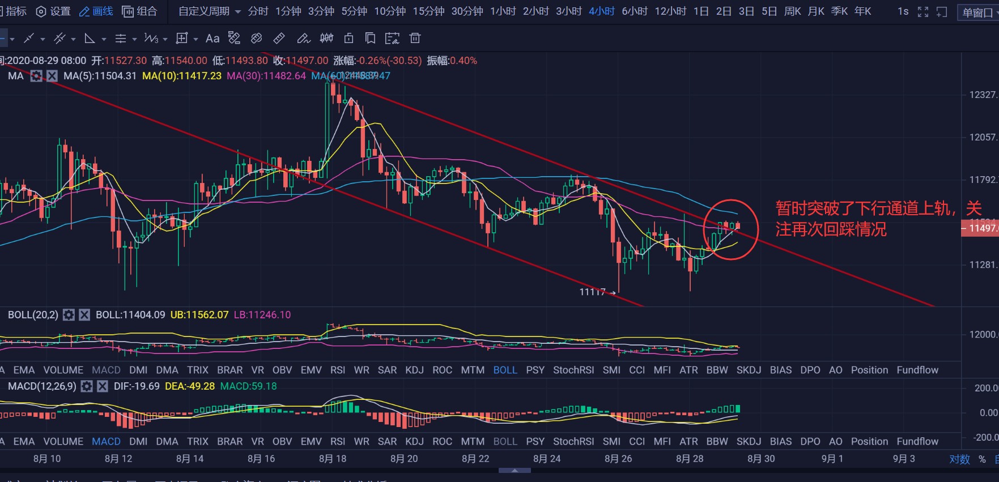Image resolution: width=999 pixels, height=482 pixels.
Task: Open the 单窗口 window mode dropdown
Action: pyautogui.click(x=979, y=12)
